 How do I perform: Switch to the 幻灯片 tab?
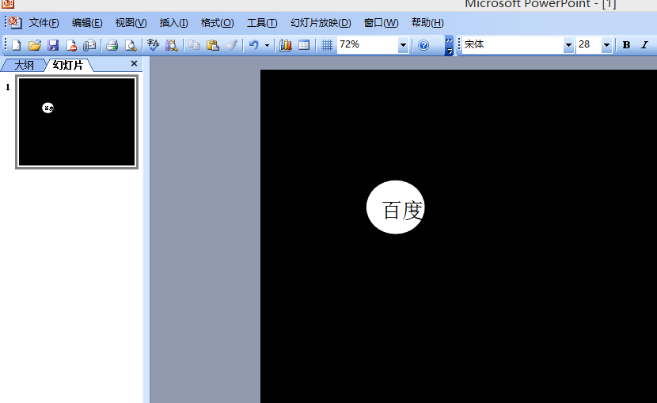(x=68, y=66)
